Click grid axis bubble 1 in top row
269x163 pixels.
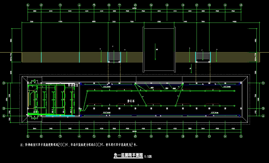click(x=28, y=5)
